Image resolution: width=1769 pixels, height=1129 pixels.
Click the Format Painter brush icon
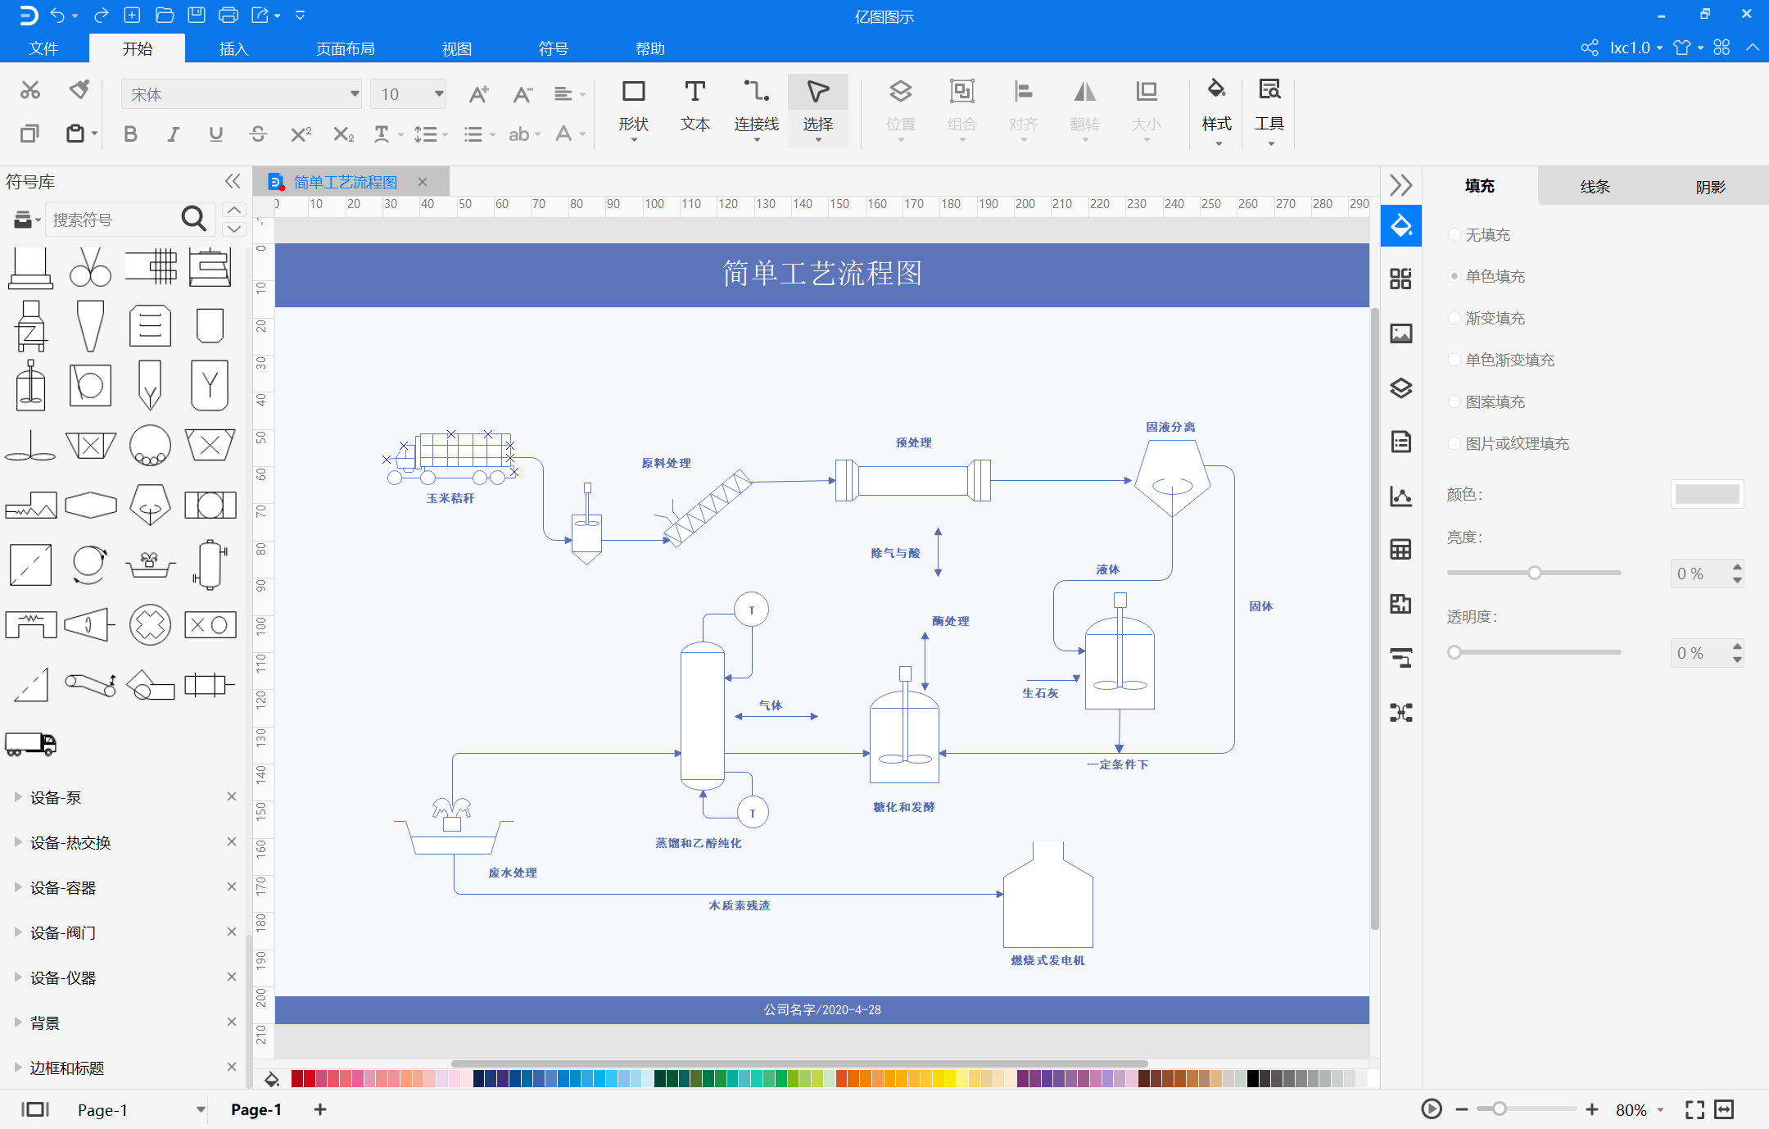tap(79, 89)
